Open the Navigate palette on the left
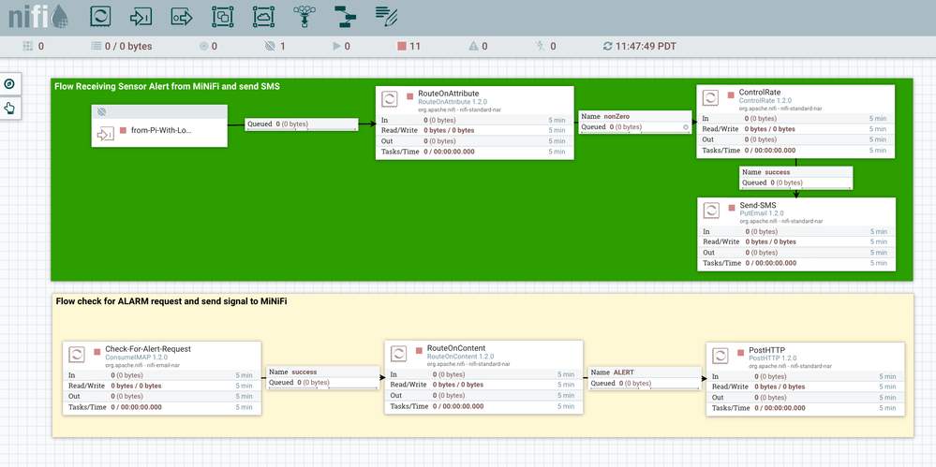The width and height of the screenshot is (936, 467). click(9, 84)
